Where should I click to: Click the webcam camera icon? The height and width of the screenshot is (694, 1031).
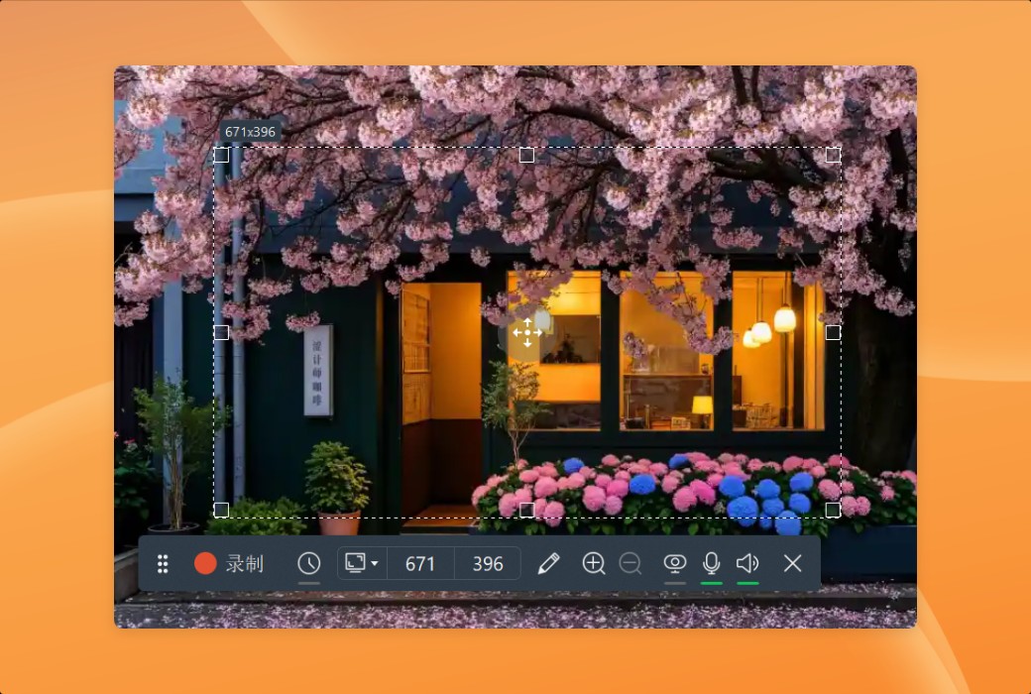[674, 561]
